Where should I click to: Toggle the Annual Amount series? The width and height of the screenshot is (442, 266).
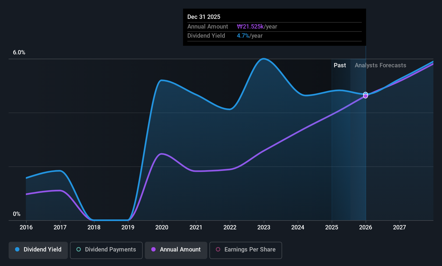click(176, 250)
